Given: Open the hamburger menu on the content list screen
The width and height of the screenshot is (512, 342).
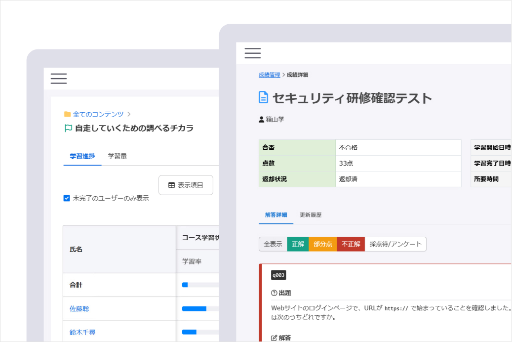Looking at the screenshot, I should click(58, 78).
